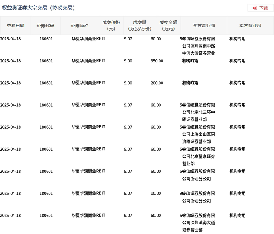Click buyer 浙江分公司 in its 60.00 row

tap(198, 175)
